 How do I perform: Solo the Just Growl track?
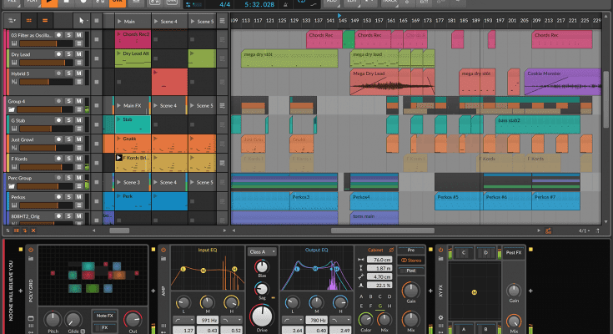[x=70, y=139]
